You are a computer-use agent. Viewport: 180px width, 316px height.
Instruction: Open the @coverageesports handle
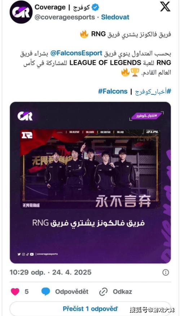pyautogui.click(x=65, y=17)
